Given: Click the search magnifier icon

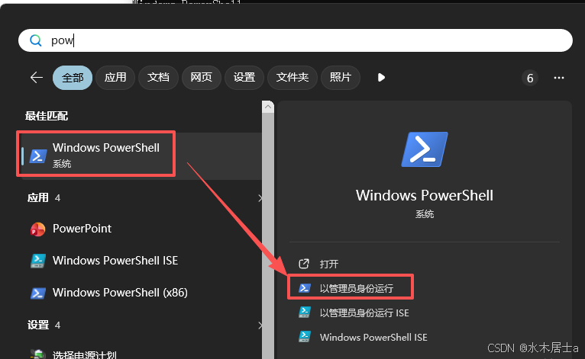Looking at the screenshot, I should (x=35, y=40).
